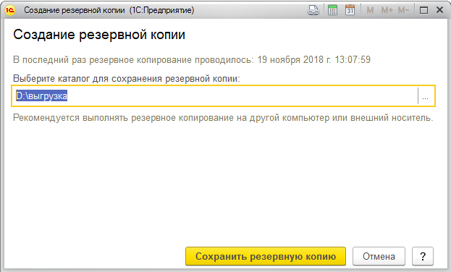The width and height of the screenshot is (451, 272).
Task: Open help with the question mark button
Action: coord(423,256)
